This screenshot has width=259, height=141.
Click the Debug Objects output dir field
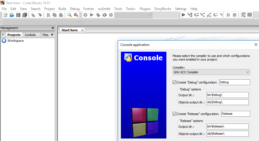click(228, 102)
